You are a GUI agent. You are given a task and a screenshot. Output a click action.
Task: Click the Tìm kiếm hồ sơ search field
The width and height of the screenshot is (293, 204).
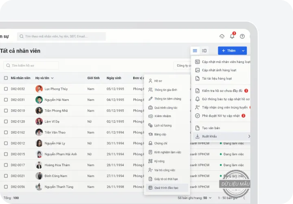pyautogui.click(x=32, y=65)
